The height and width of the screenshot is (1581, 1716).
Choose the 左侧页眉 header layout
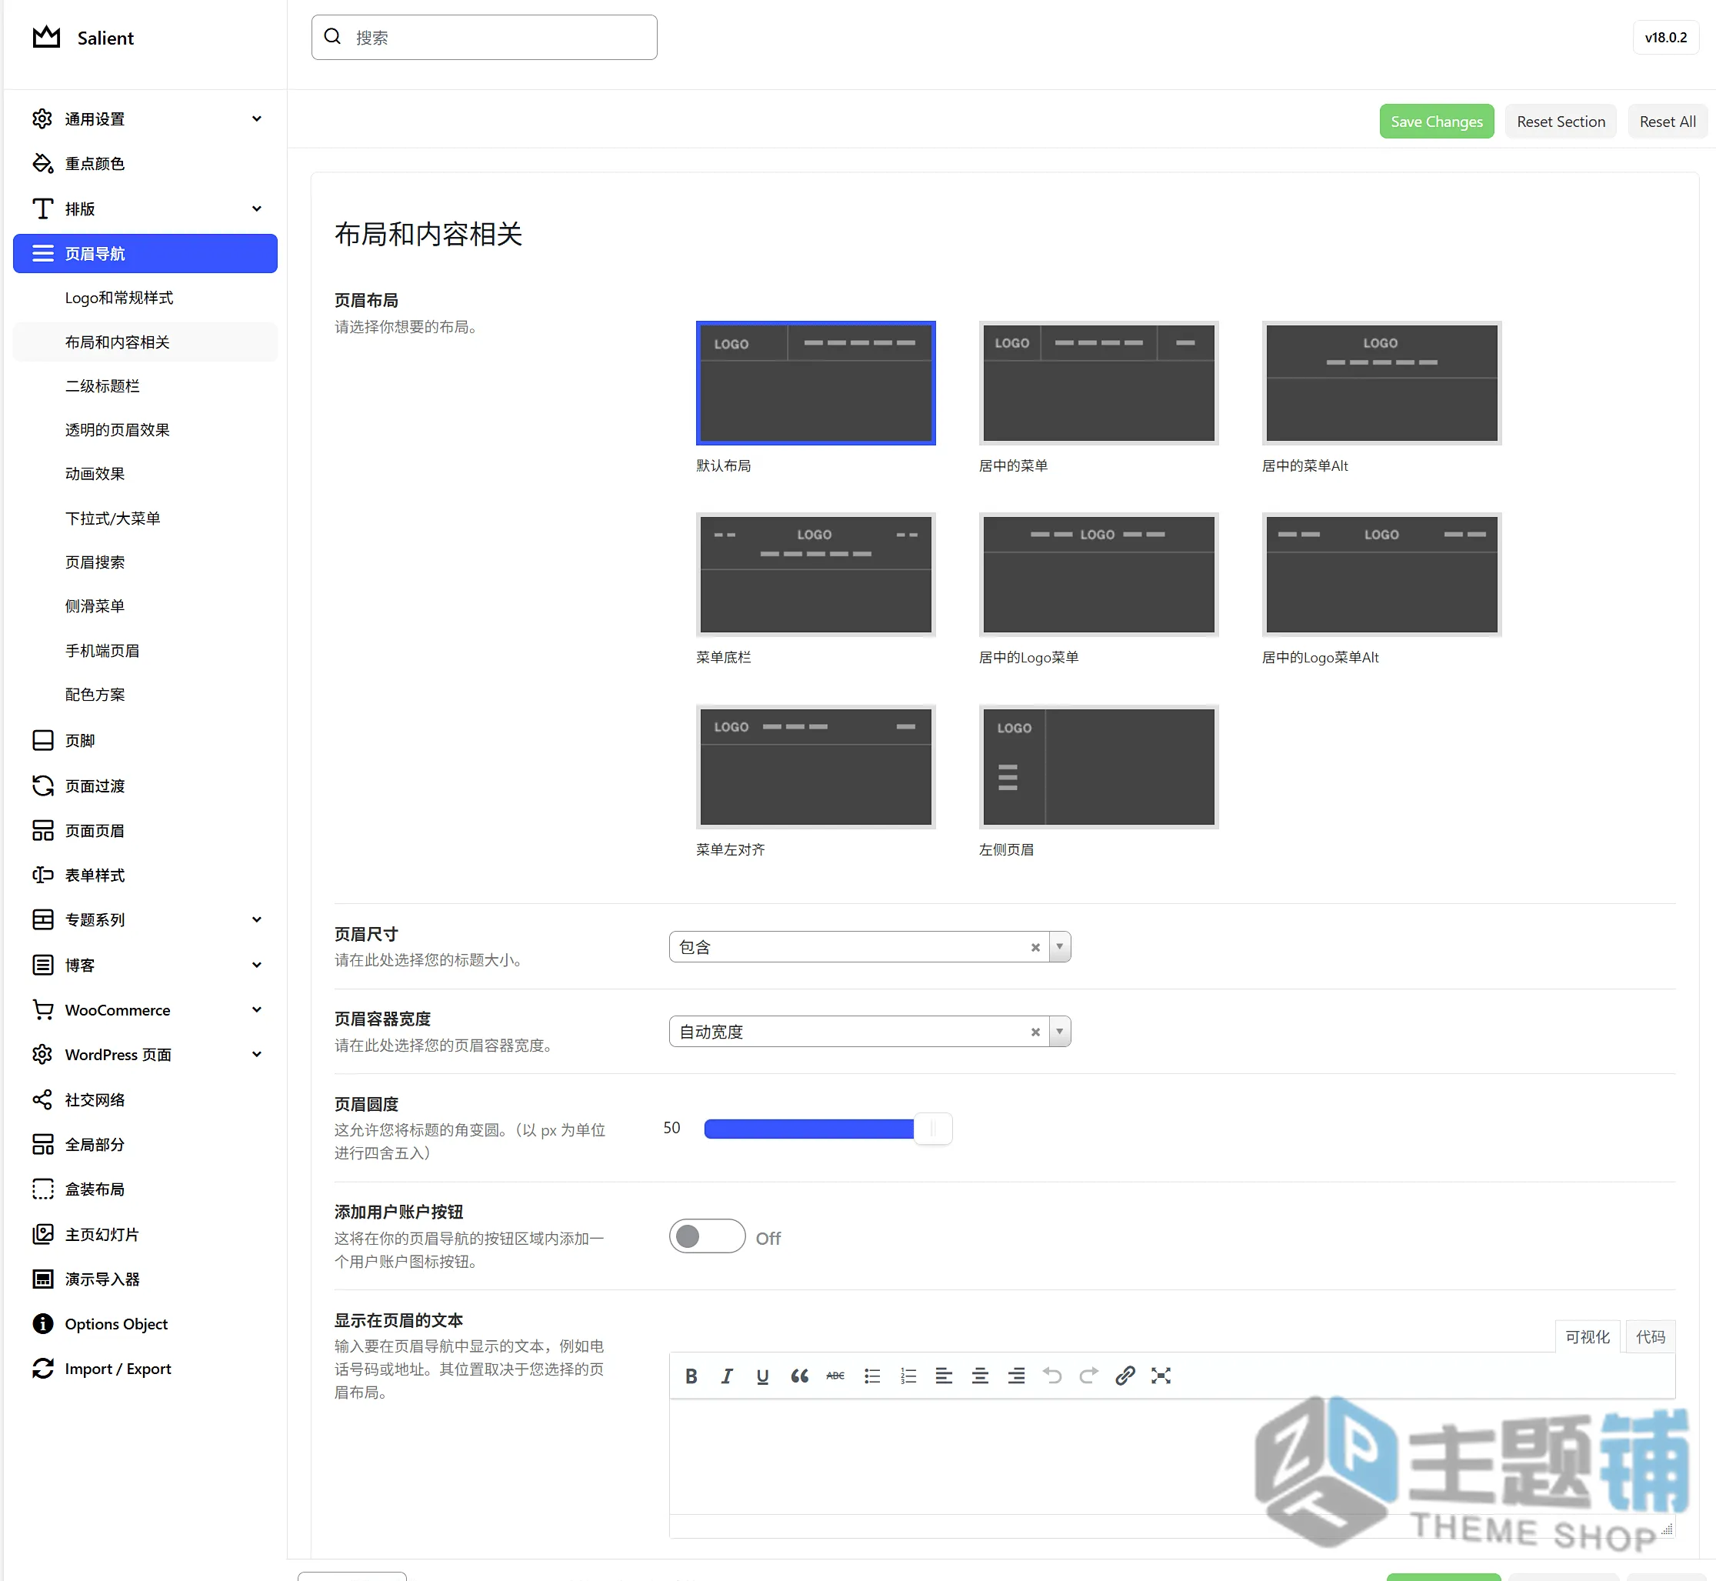point(1098,766)
